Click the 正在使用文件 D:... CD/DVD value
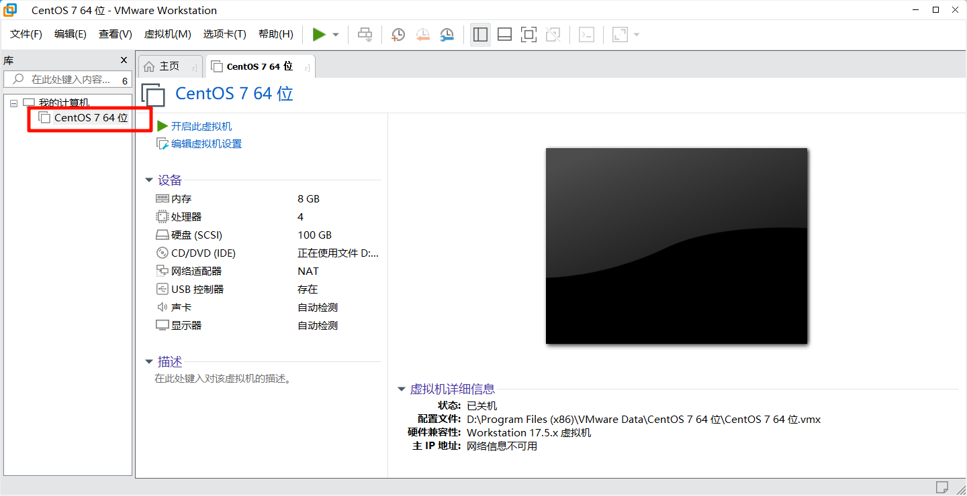 (x=338, y=253)
